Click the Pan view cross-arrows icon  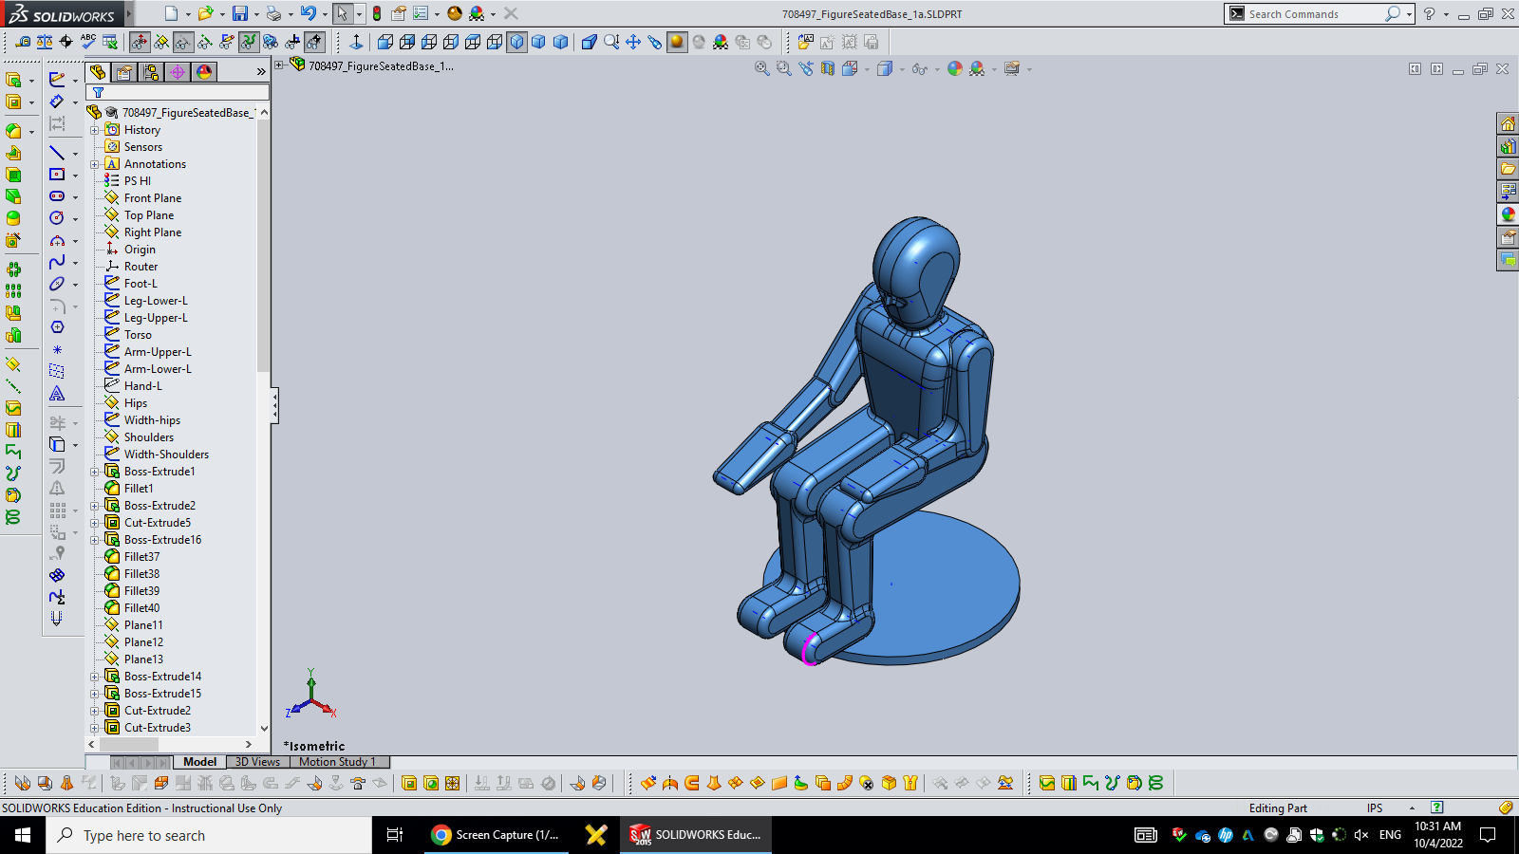pos(633,42)
